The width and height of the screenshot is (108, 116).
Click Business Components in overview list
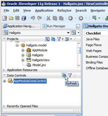point(97,57)
